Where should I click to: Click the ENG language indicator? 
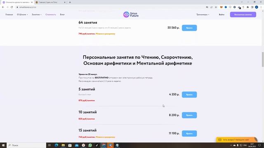pyautogui.click(x=245, y=145)
